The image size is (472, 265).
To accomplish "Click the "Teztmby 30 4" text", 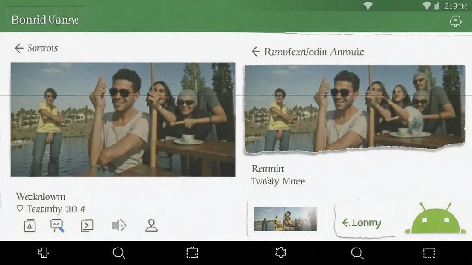I will click(56, 209).
